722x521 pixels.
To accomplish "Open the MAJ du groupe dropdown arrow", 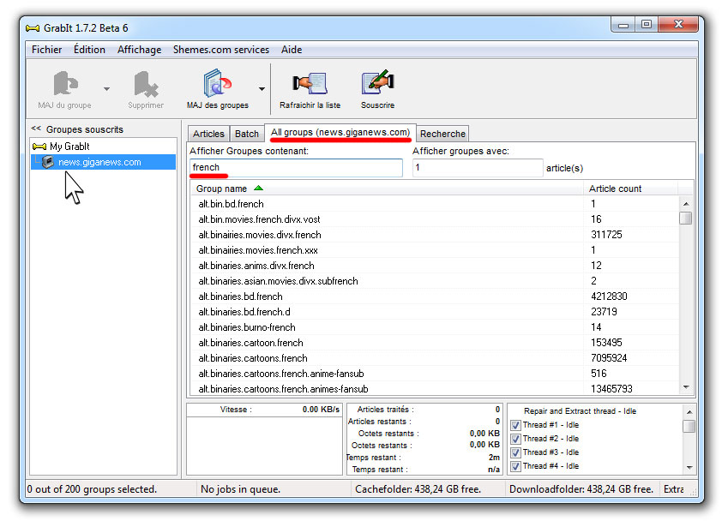I will [106, 89].
